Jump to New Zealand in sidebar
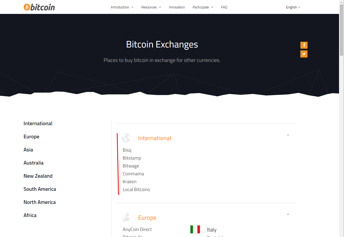Viewport: 344px width, 237px height. pos(38,176)
